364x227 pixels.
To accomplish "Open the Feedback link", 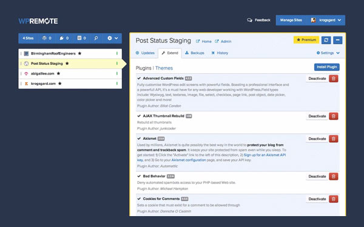I will click(x=259, y=20).
